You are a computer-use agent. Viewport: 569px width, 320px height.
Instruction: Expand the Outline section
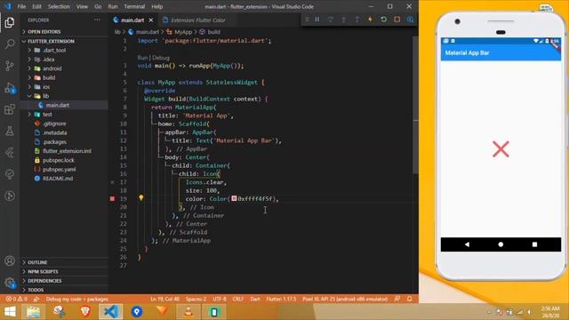[64, 262]
